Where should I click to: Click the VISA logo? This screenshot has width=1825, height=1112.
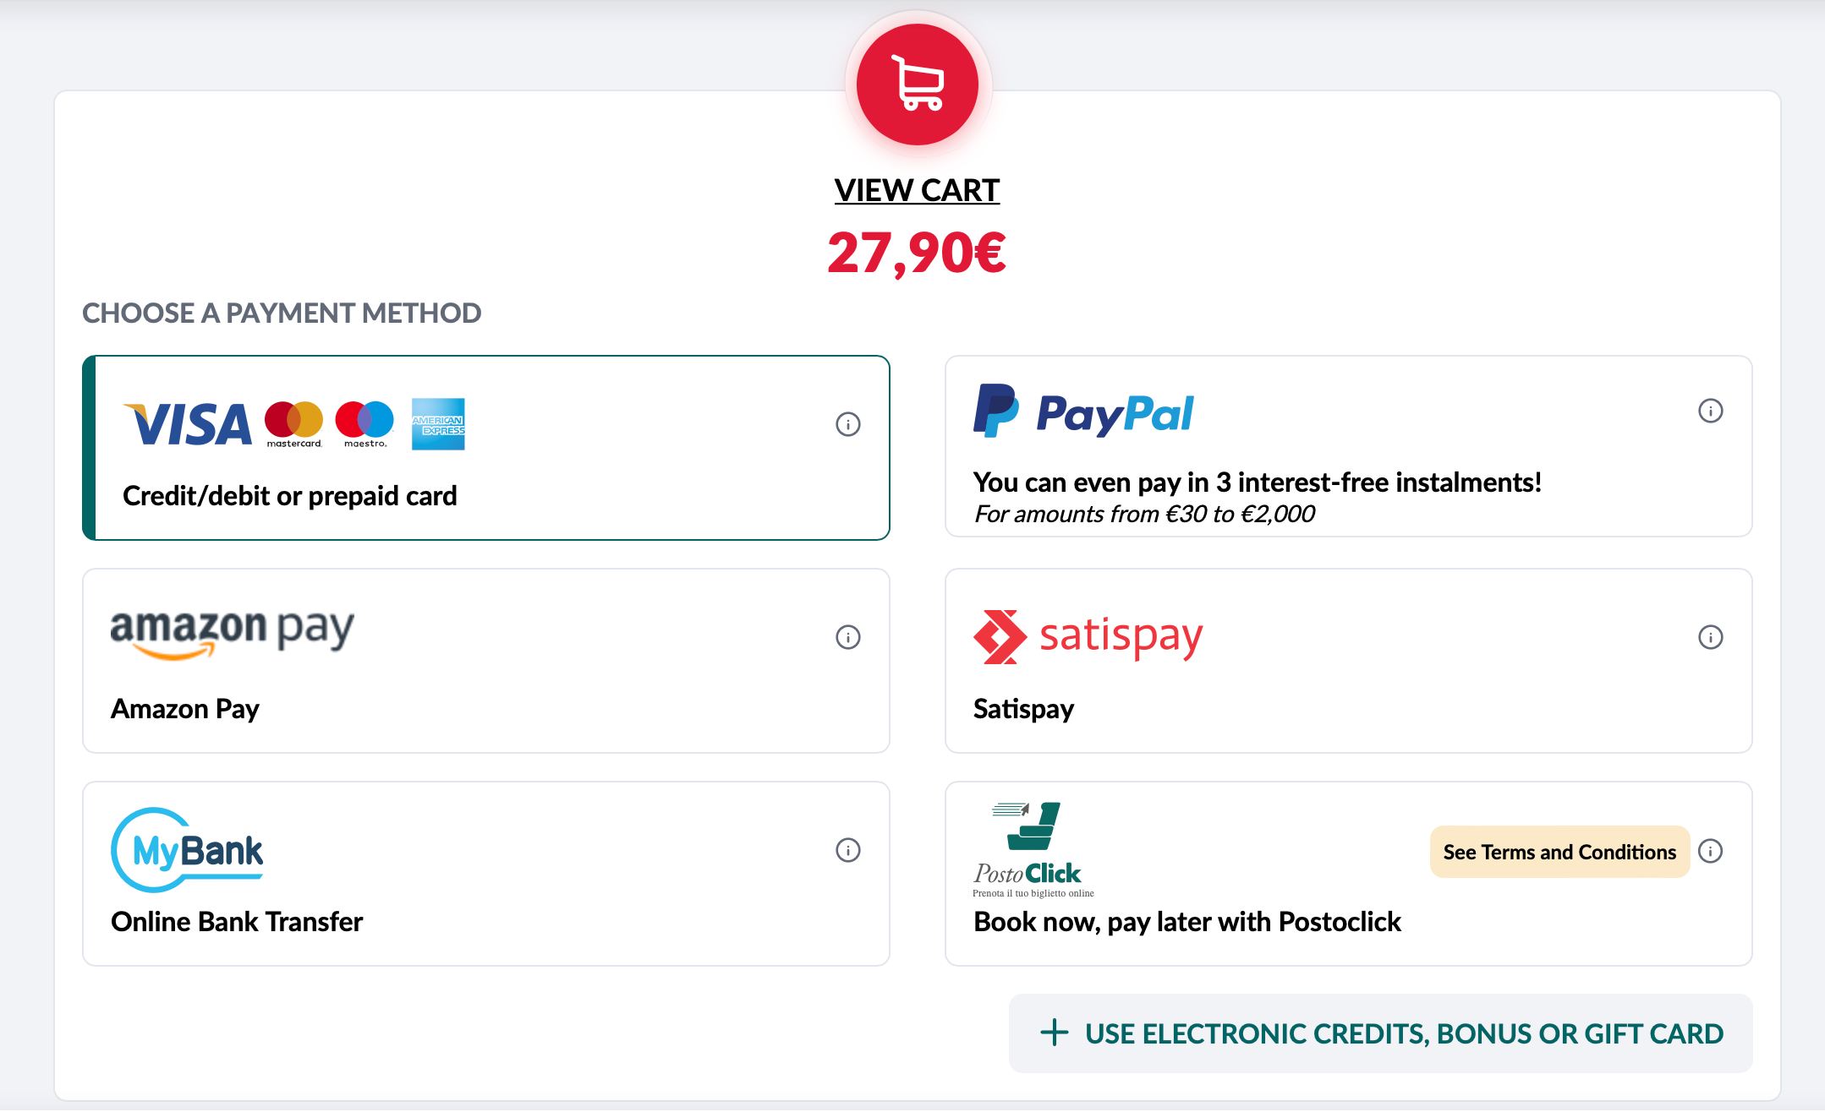click(188, 424)
